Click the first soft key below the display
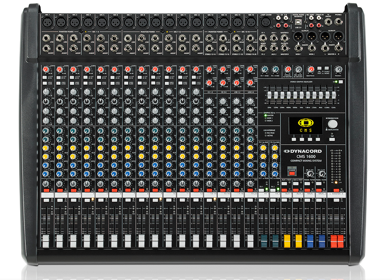 294,139
